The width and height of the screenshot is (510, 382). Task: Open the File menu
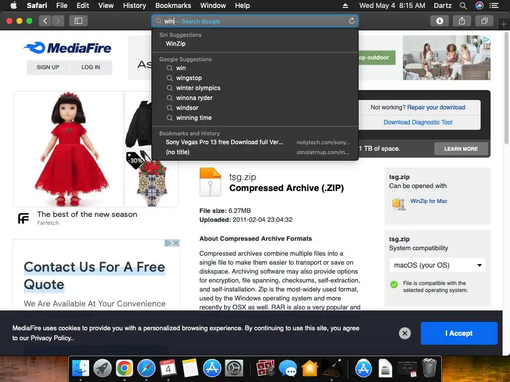tap(62, 5)
